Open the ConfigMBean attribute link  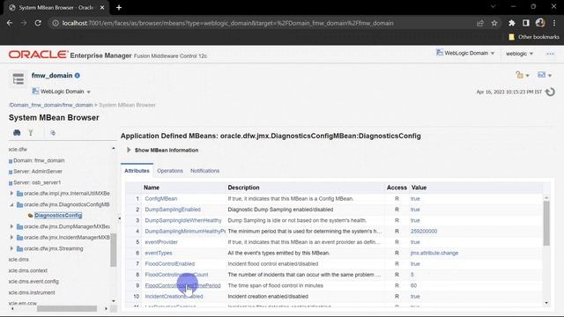click(160, 199)
